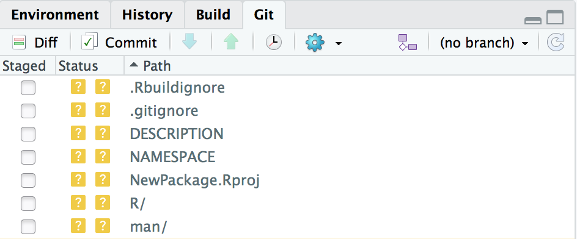Screen dimensions: 577x239
Task: Click the blue Pull down-arrow icon
Action: click(x=189, y=42)
